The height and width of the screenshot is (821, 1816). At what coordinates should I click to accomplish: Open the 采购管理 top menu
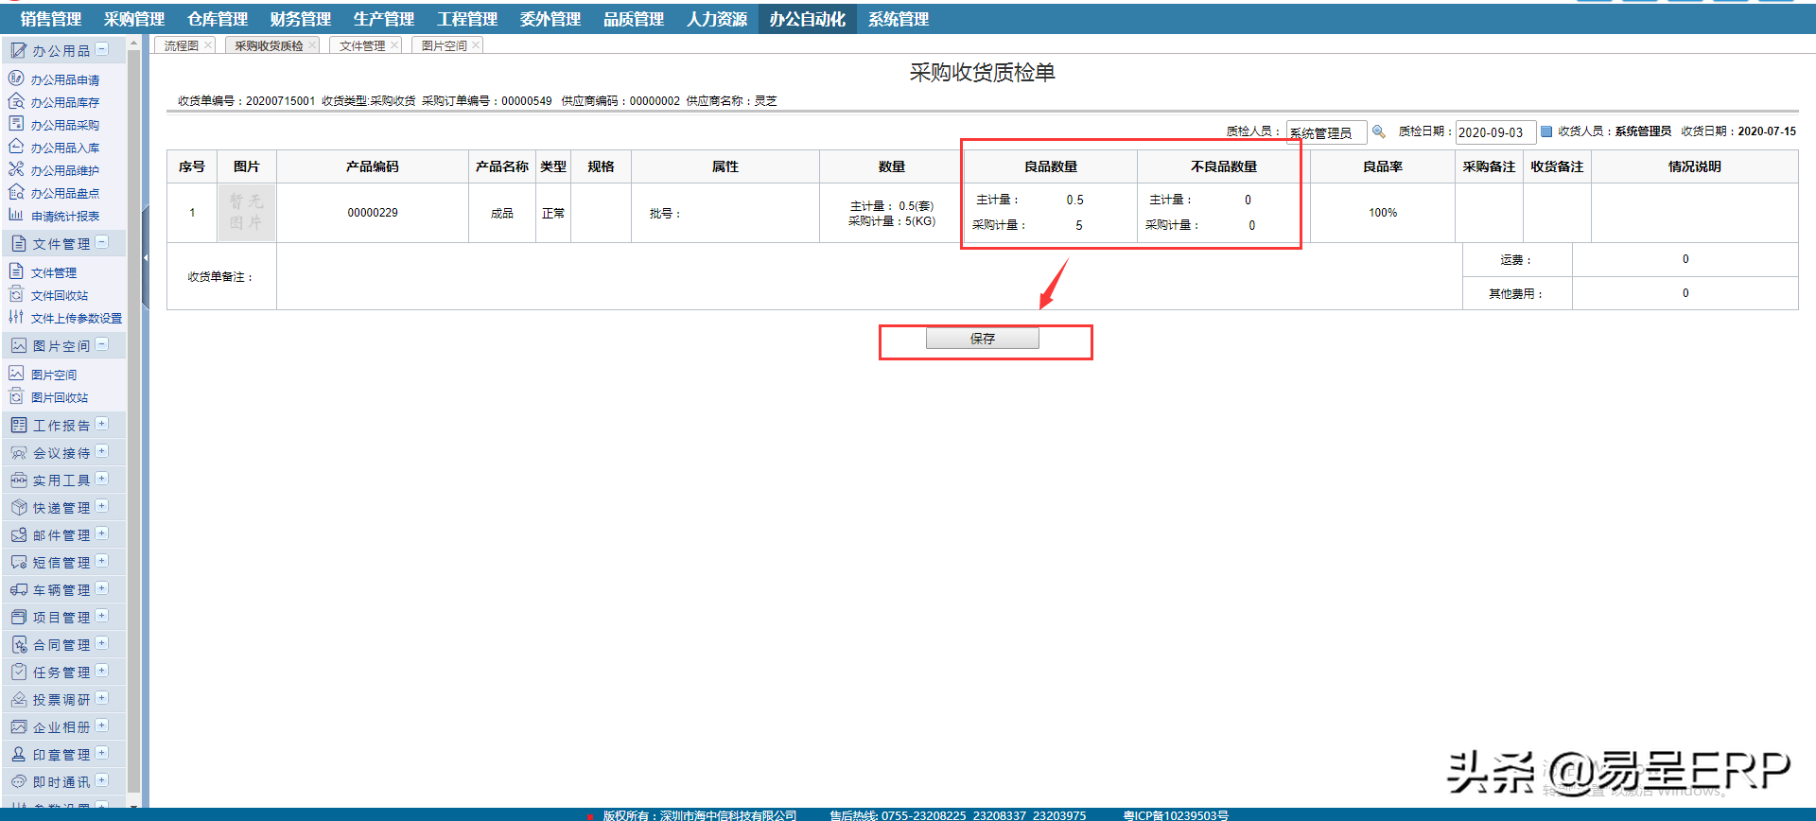133,19
